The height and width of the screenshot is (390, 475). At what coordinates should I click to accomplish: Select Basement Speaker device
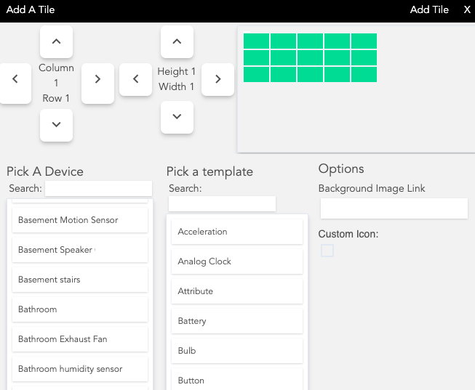tap(80, 250)
